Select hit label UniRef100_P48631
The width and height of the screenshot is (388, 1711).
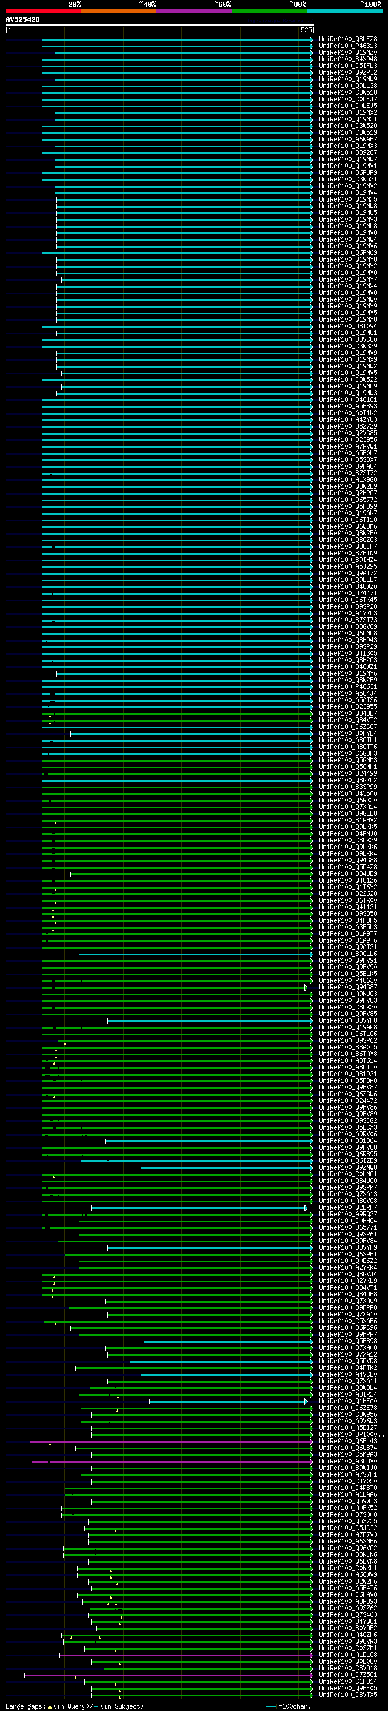tap(348, 687)
